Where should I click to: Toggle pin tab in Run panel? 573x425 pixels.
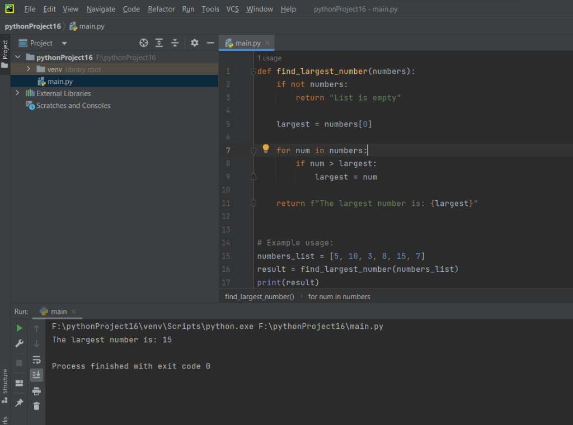pyautogui.click(x=20, y=403)
